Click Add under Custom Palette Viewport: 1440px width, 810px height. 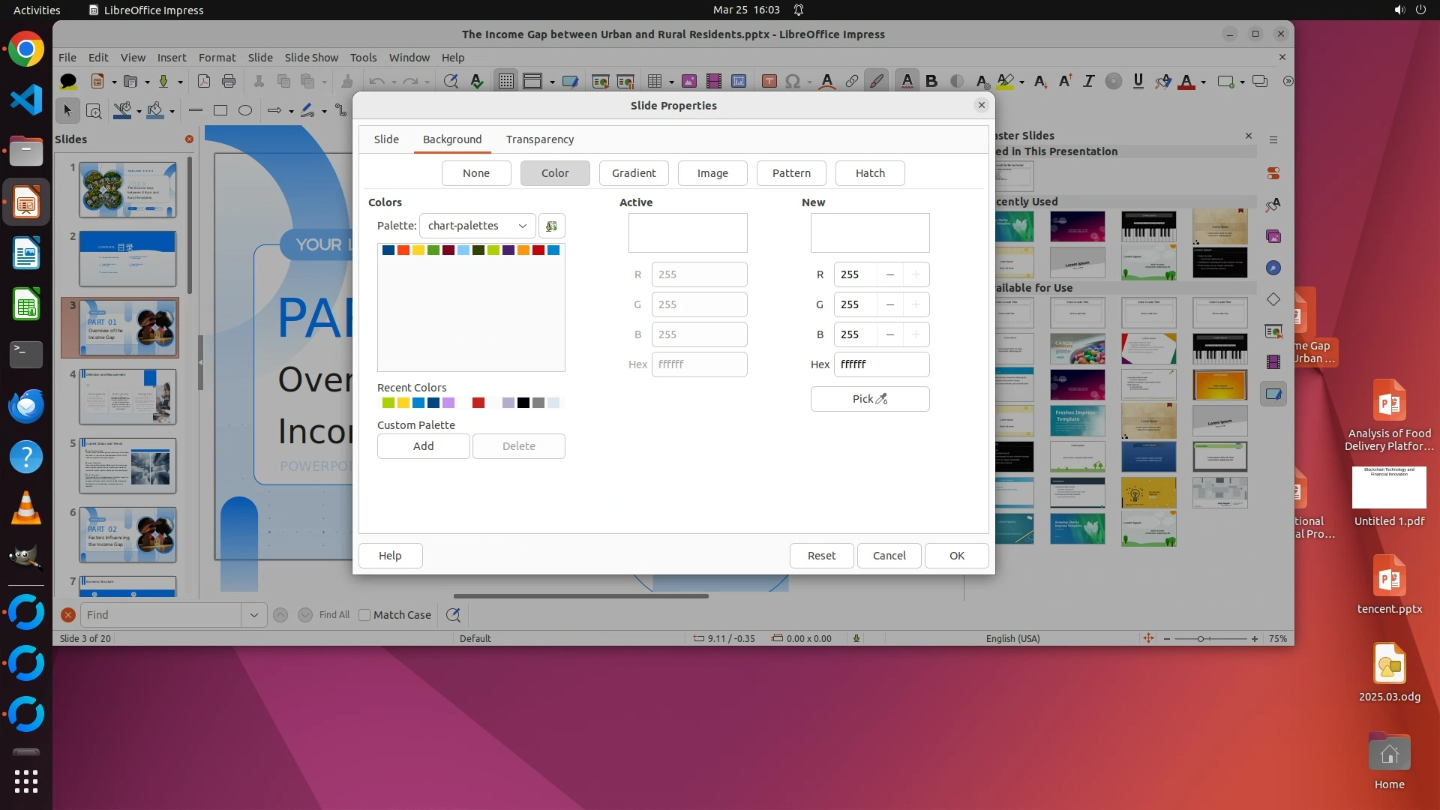pos(423,446)
